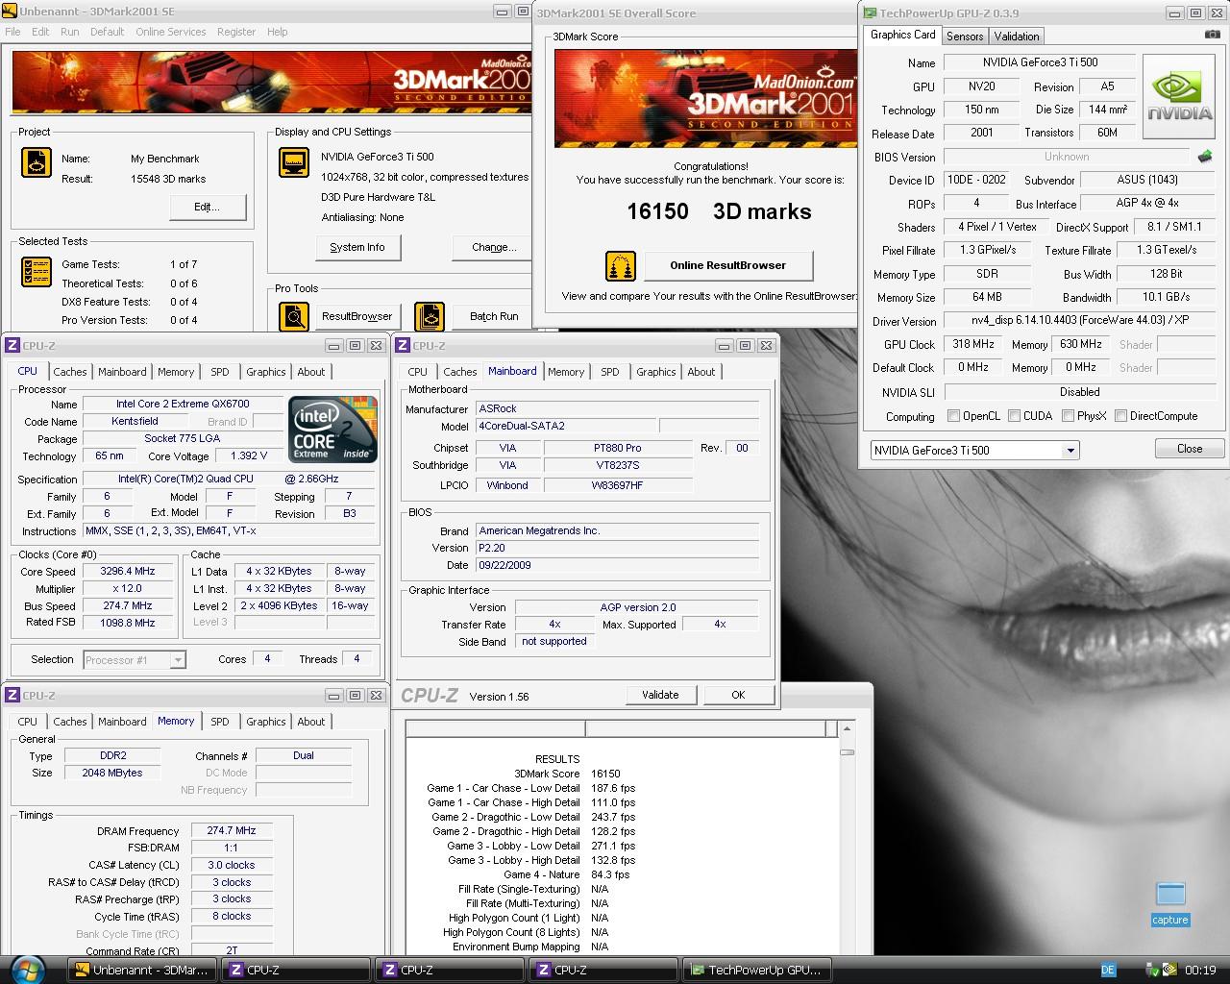This screenshot has width=1230, height=984.
Task: Click the NVIDIA tray icon
Action: [1169, 970]
